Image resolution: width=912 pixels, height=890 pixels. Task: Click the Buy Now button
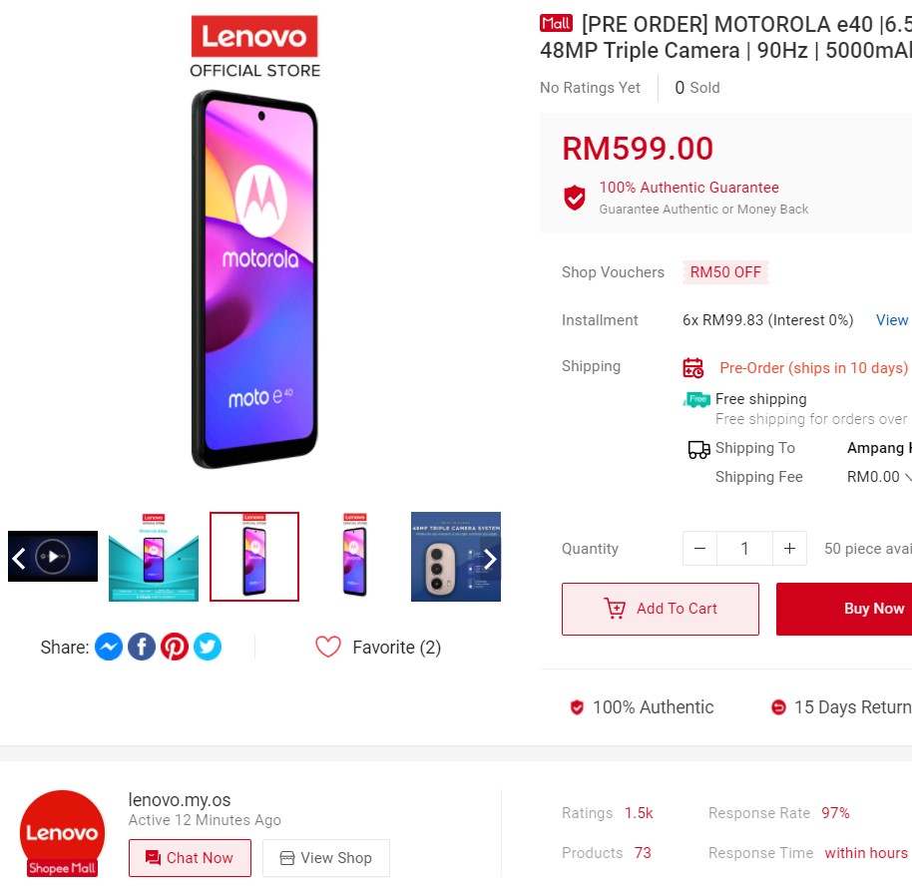point(844,609)
